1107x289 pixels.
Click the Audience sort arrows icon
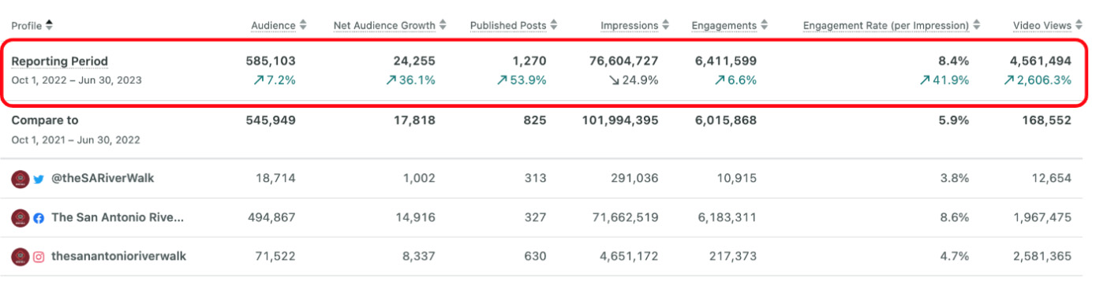tap(304, 25)
